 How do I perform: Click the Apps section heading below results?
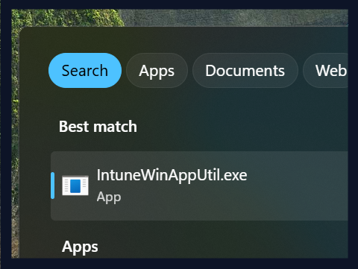point(80,247)
